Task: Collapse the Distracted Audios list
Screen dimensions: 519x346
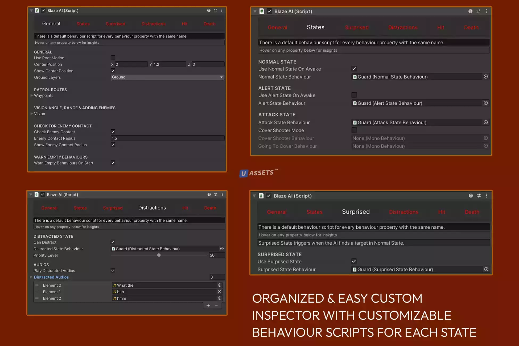Action: [x=31, y=277]
